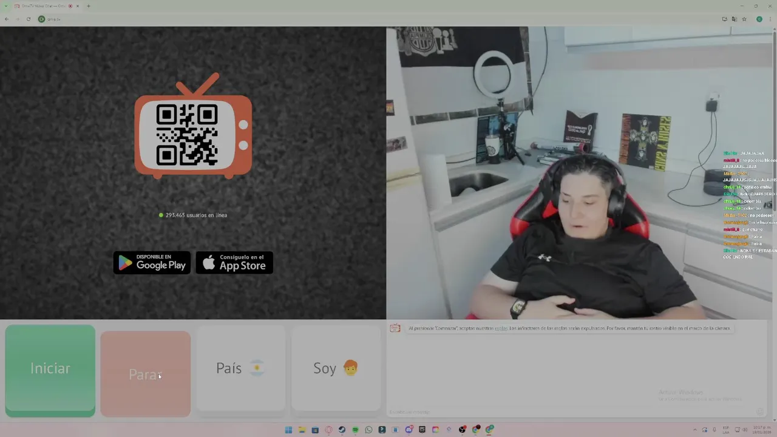Click the TV icon beside the rules message
Screen dimensions: 777x437
[x=395, y=328]
